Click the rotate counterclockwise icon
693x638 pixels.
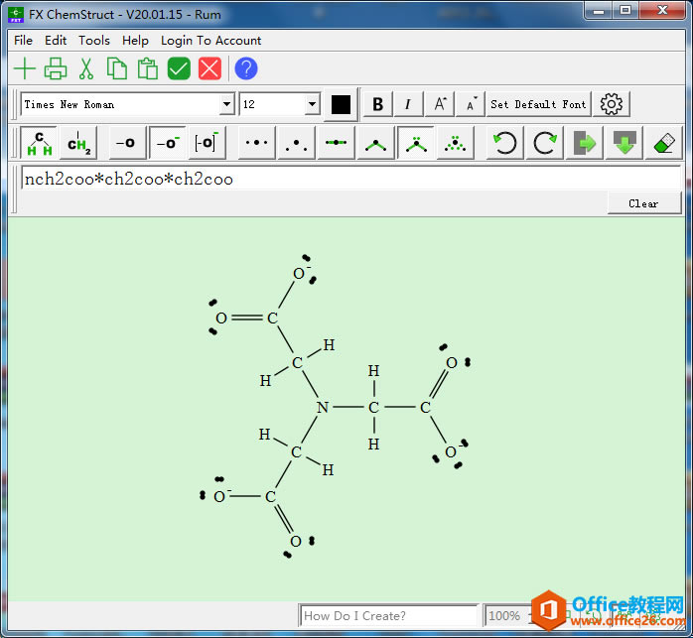click(504, 143)
